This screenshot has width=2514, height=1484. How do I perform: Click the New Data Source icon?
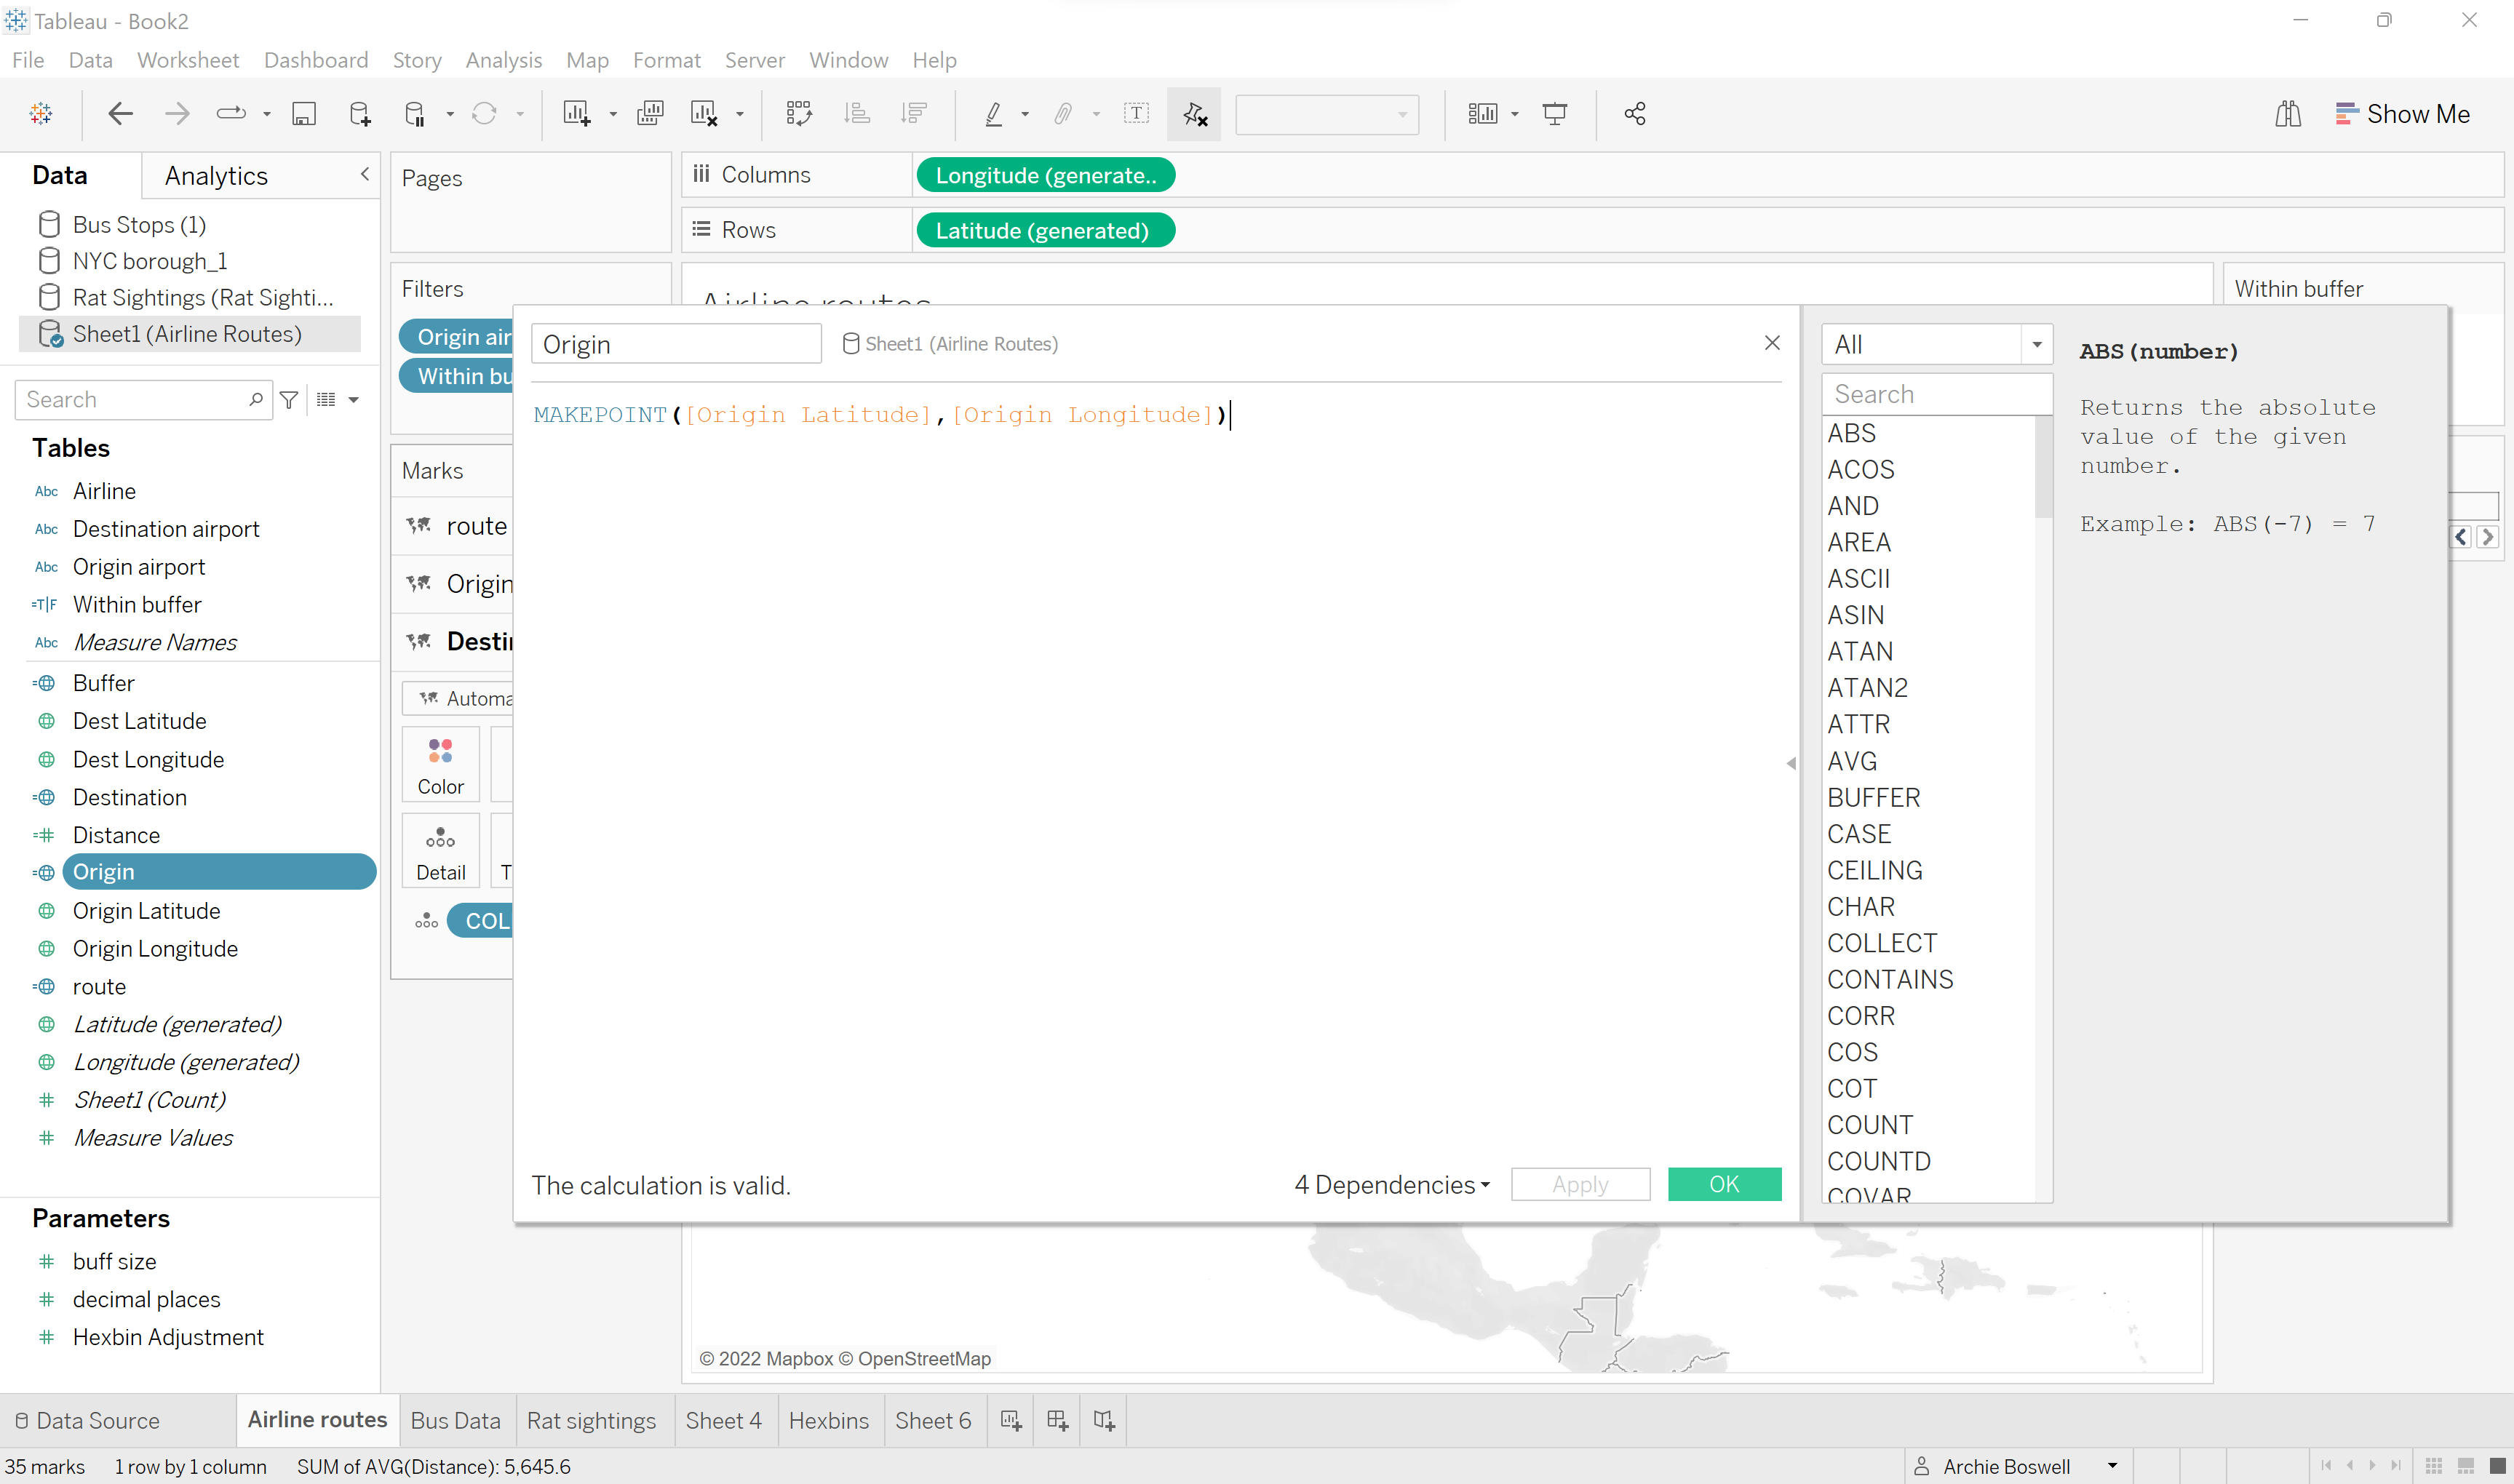point(360,114)
